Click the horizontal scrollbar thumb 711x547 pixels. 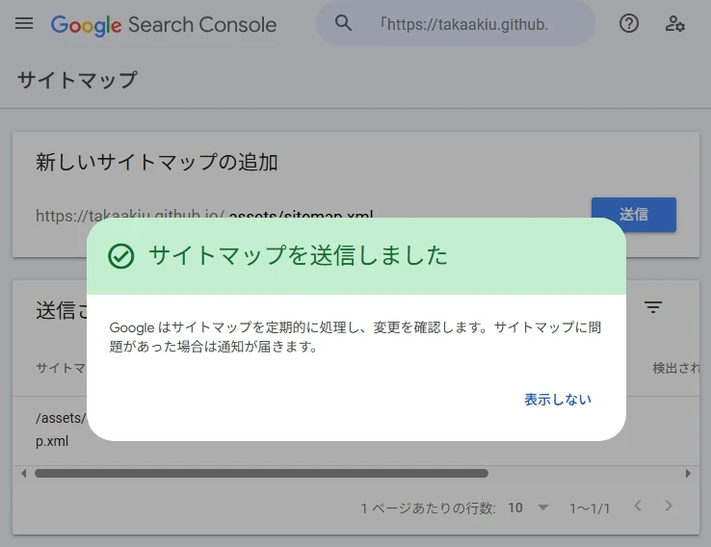[x=261, y=474]
